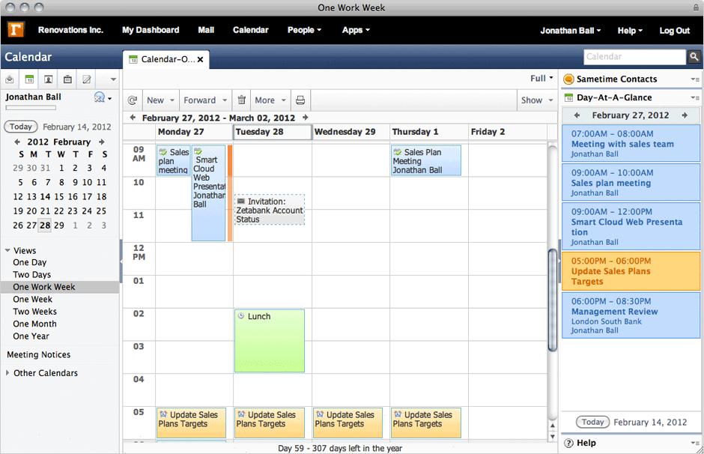Open the Help panel menu icon
Screen dimensions: 704x454
click(x=695, y=444)
